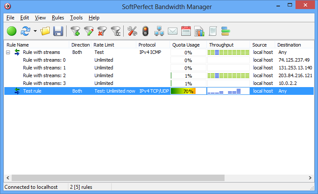Open the wrench and screwdriver options icon
Image resolution: width=318 pixels, height=194 pixels.
[x=132, y=31]
